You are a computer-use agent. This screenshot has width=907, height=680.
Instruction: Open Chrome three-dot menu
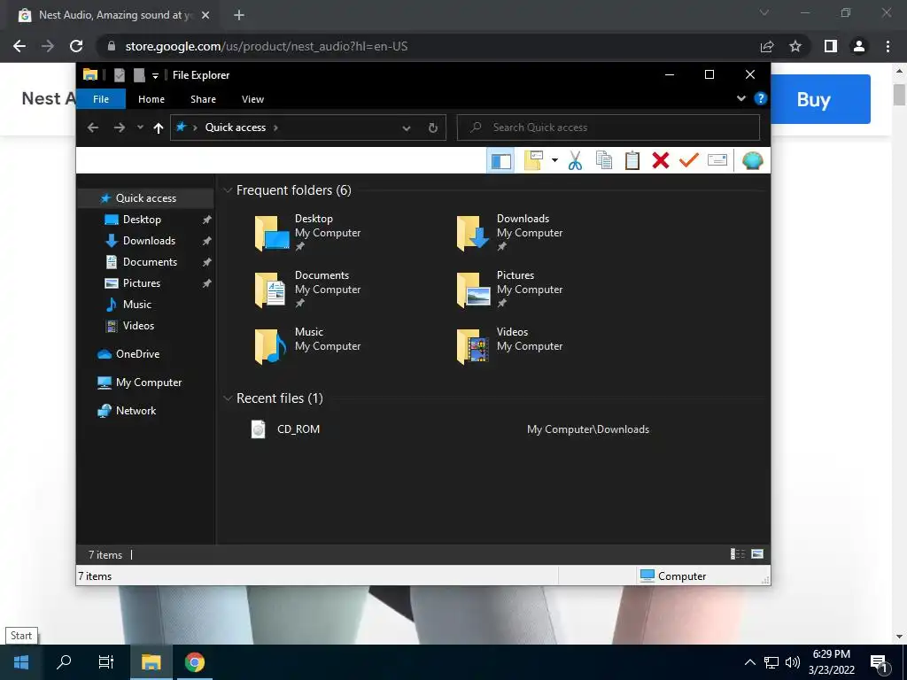point(888,46)
